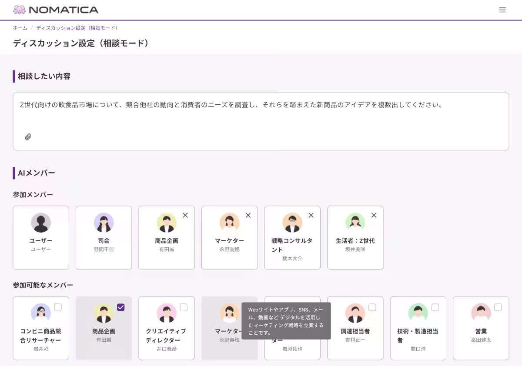Remove 生活者：Z世代 from participating members
This screenshot has height=366, width=522.
click(x=373, y=215)
